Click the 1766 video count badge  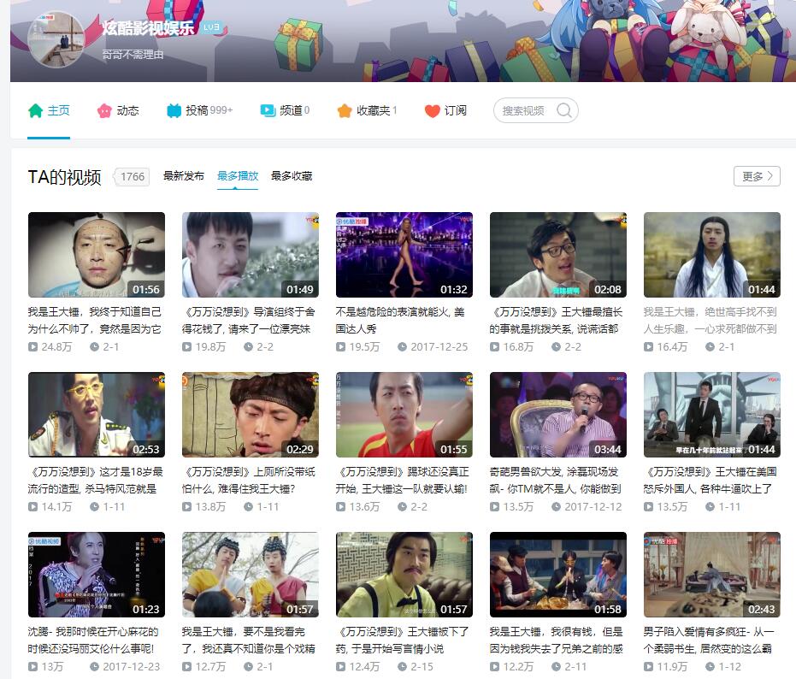(x=132, y=177)
